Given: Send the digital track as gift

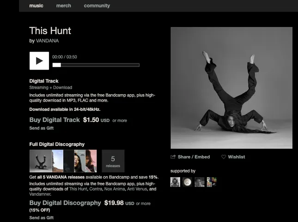Looking at the screenshot, I should tap(41, 128).
